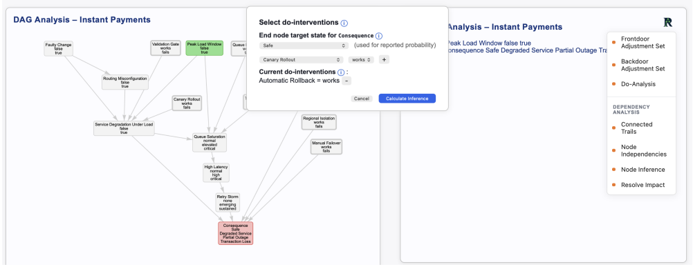The height and width of the screenshot is (269, 693).
Task: Click the Routing Misconfiguration node
Action: click(x=124, y=82)
